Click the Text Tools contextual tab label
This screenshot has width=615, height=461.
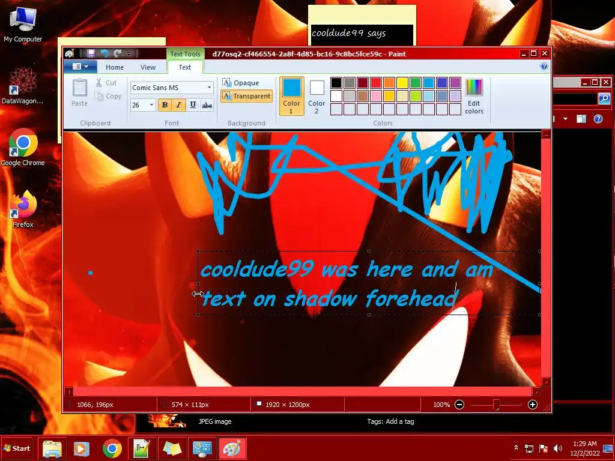(185, 54)
